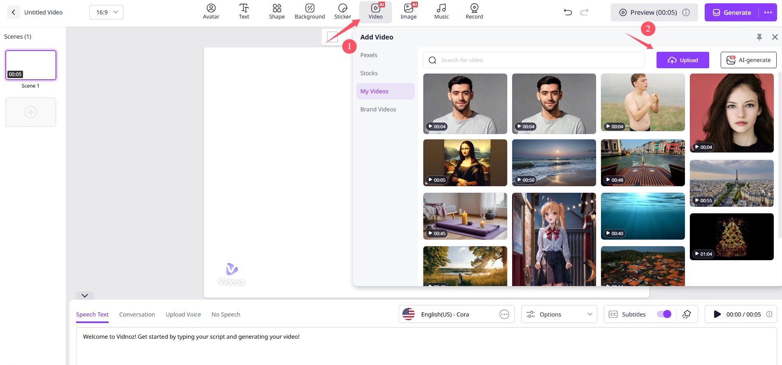
Task: Click the Untitled Video title
Action: [44, 12]
